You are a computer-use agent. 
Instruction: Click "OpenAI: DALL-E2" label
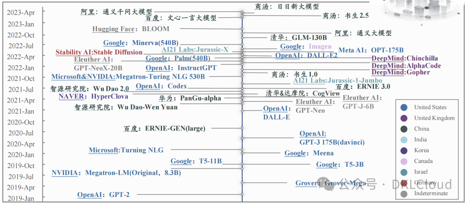click(x=306, y=55)
